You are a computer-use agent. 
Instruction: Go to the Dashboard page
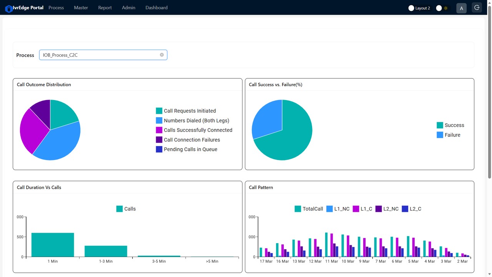tap(156, 8)
